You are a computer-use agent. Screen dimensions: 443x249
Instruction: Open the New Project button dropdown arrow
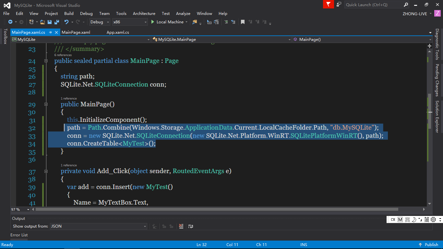click(37, 22)
